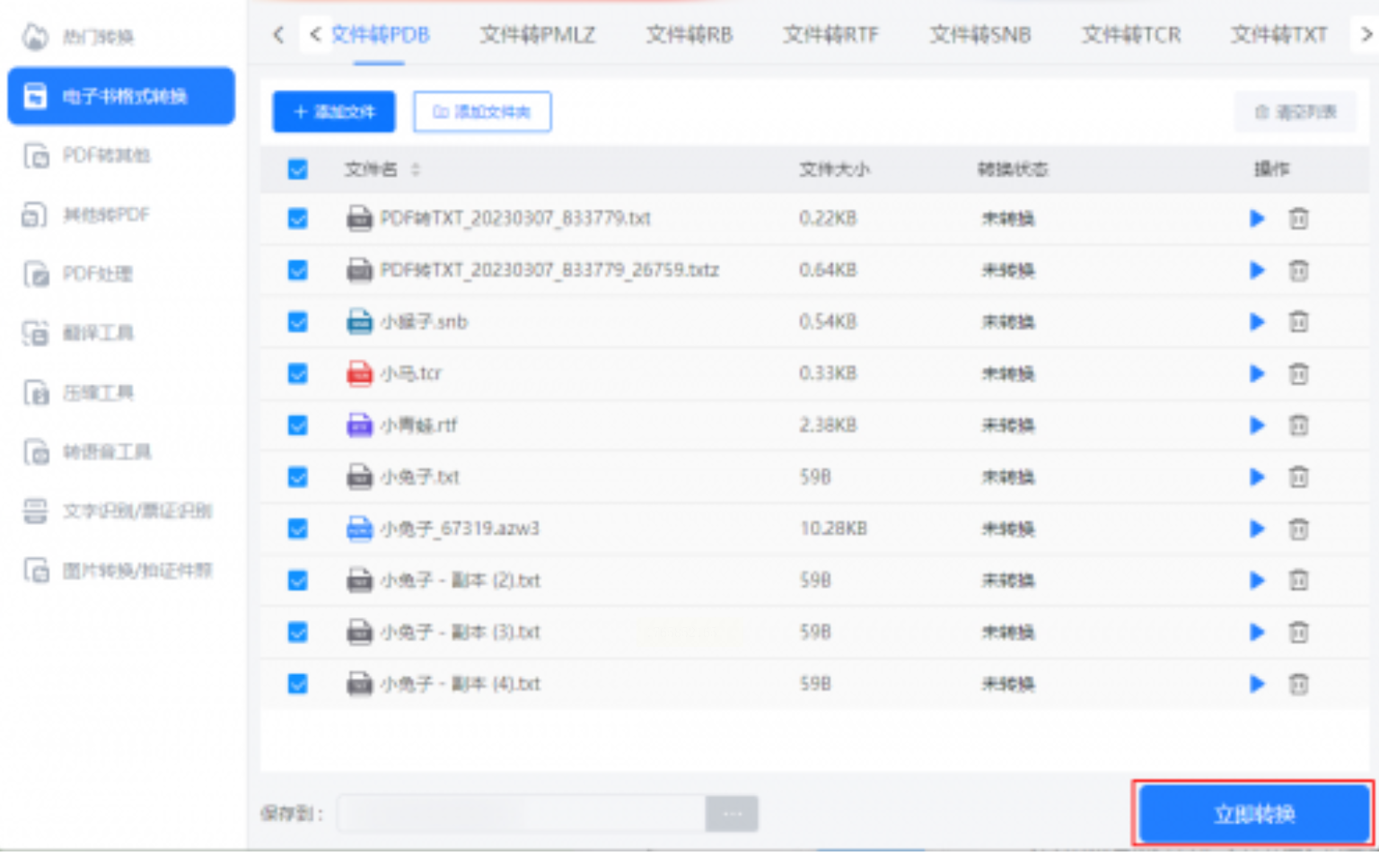1379x856 pixels.
Task: Sort the list by 文件名 column arrow
Action: 416,170
